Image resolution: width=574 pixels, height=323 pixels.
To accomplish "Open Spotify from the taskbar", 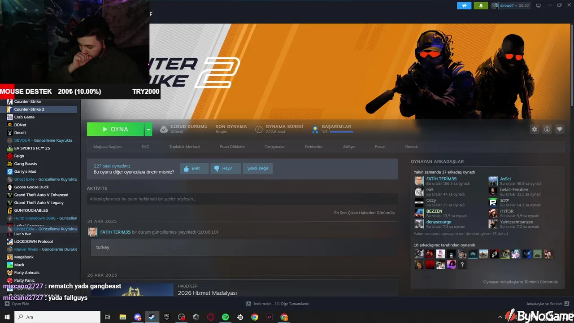I will 226,317.
